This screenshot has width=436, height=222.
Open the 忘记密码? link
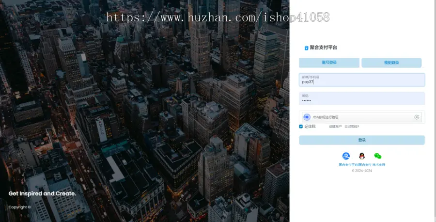pyautogui.click(x=352, y=127)
